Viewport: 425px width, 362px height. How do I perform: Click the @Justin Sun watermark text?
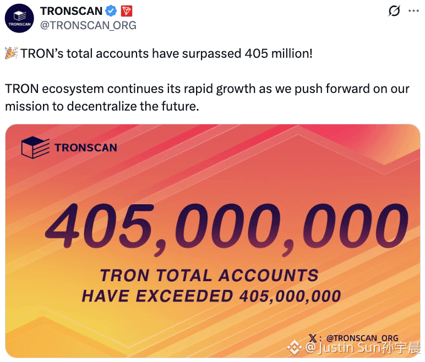point(362,348)
